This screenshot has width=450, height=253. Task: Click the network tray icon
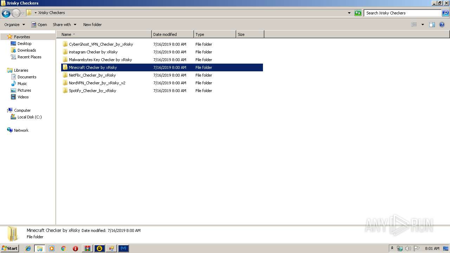pyautogui.click(x=400, y=248)
